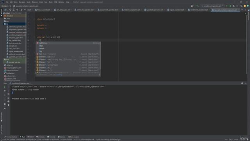The image size is (250, 141).
Task: Select toString() completion suggestion
Action: pos(68,43)
